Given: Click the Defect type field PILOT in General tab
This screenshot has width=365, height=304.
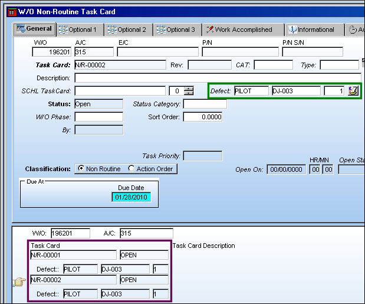Looking at the screenshot, I should (251, 91).
